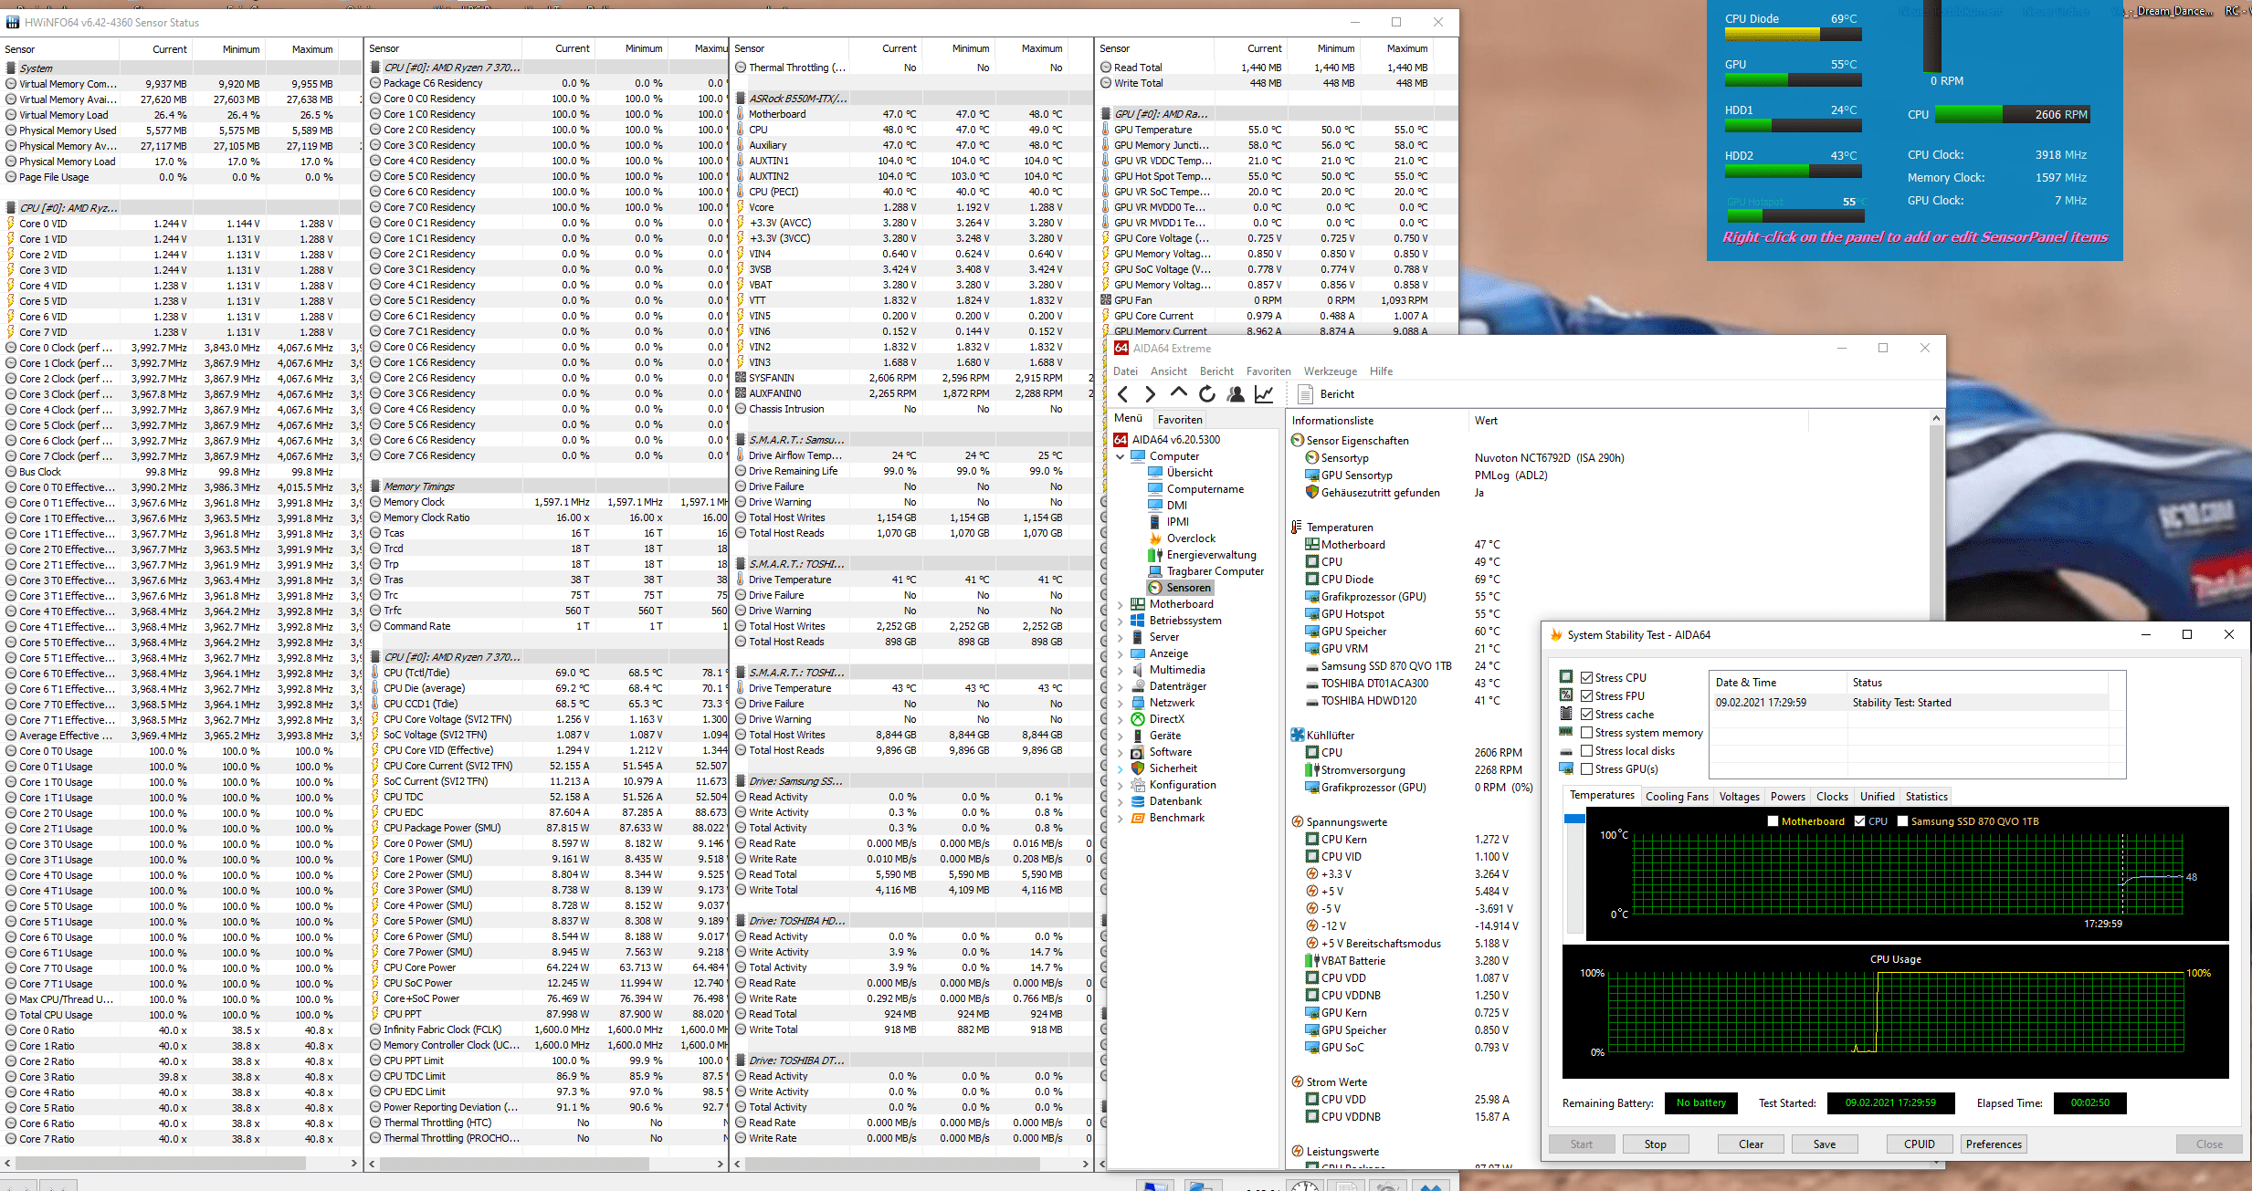2252x1191 pixels.
Task: Click the Preferences button
Action: click(1994, 1144)
